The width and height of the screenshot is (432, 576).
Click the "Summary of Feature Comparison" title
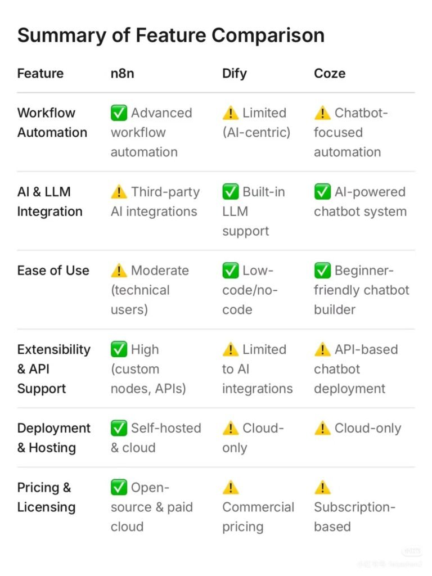pos(170,35)
